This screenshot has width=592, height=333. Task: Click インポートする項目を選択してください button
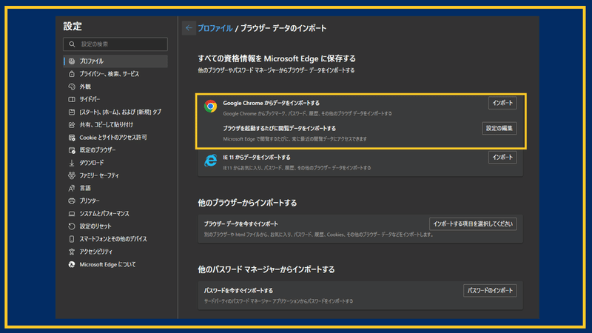point(473,224)
